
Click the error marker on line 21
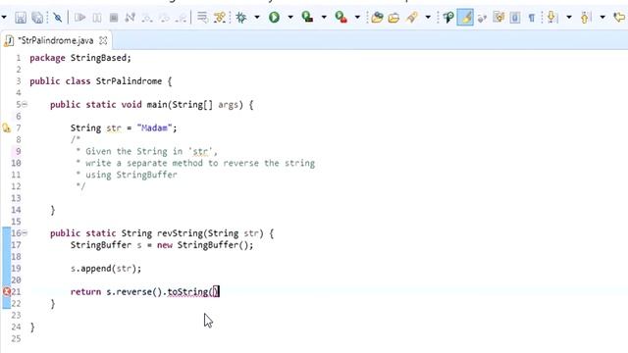[7, 292]
